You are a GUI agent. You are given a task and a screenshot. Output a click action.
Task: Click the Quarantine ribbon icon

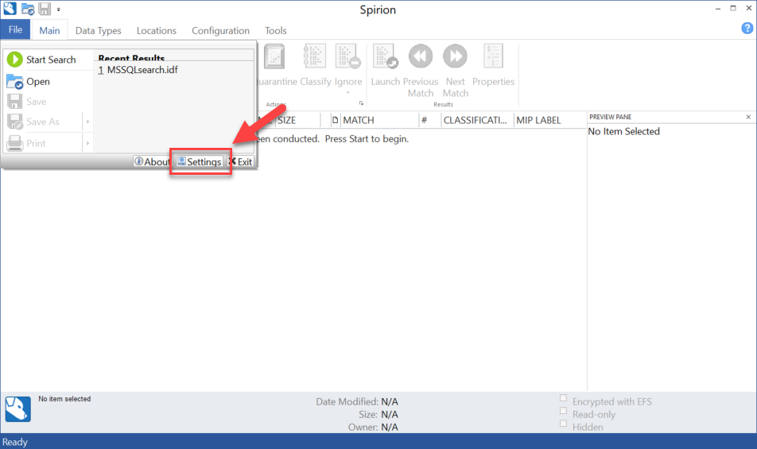coord(274,56)
